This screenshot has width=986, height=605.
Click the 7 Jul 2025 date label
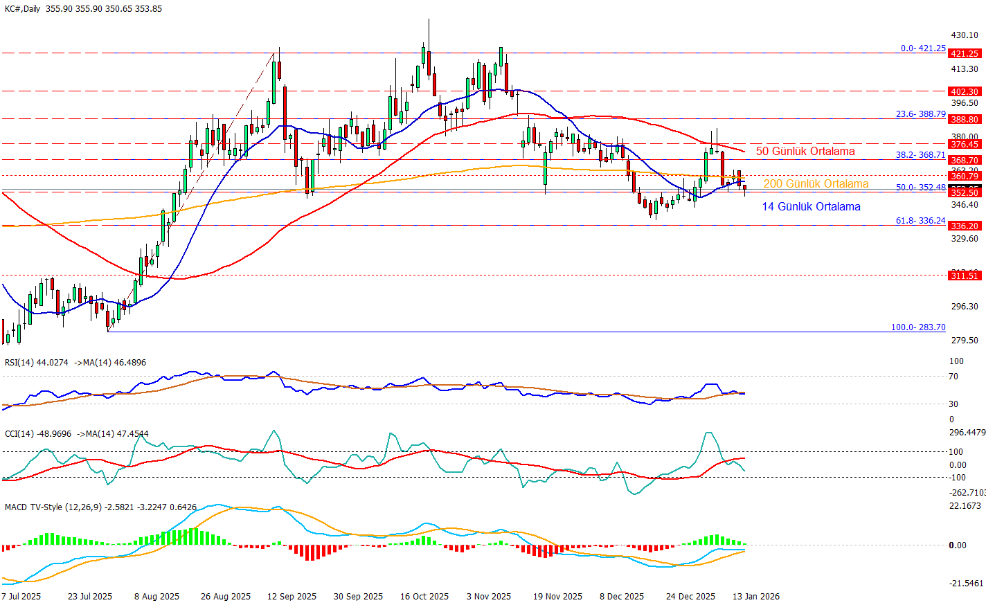(x=21, y=596)
